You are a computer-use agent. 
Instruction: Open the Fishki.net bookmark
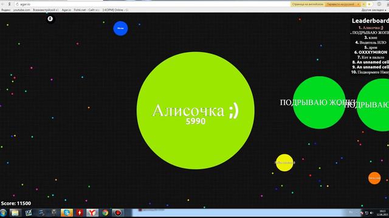[86, 10]
